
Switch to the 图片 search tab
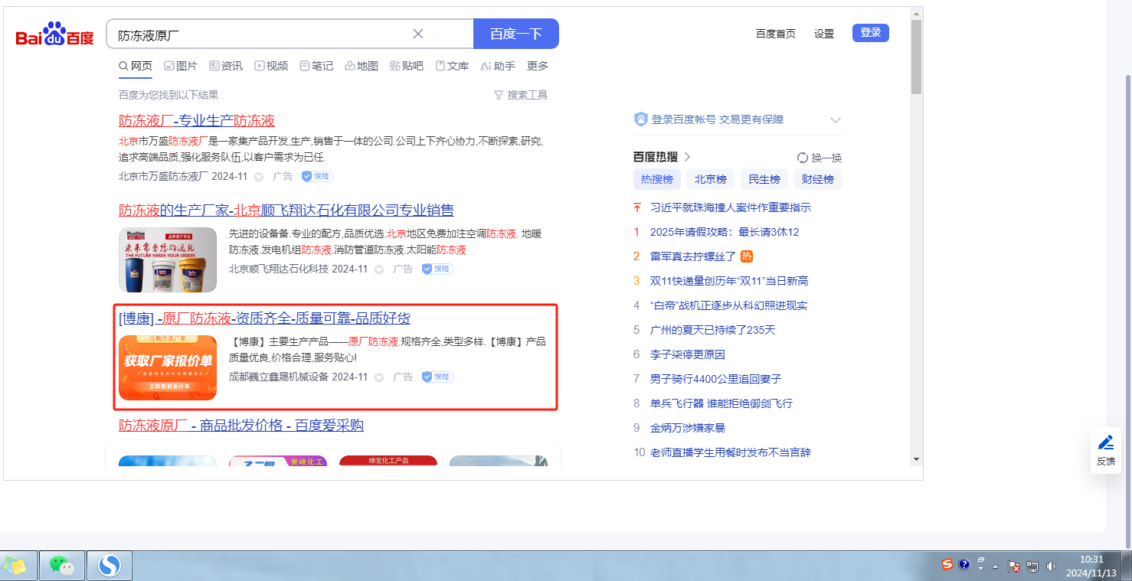[181, 66]
